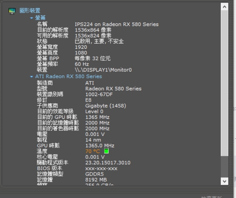
Task: Select the 每像素 32 位元 value
Action: [93, 59]
